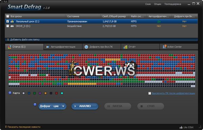Click the Автодефрагмен... column header

coord(159,16)
